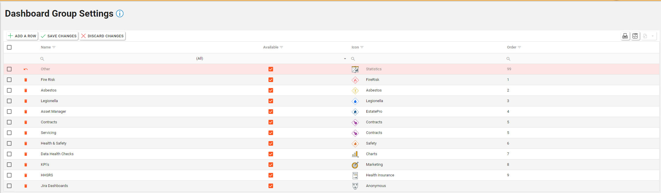The image size is (661, 193).
Task: Tick the select-all checkbox in the header row
Action: [x=9, y=47]
